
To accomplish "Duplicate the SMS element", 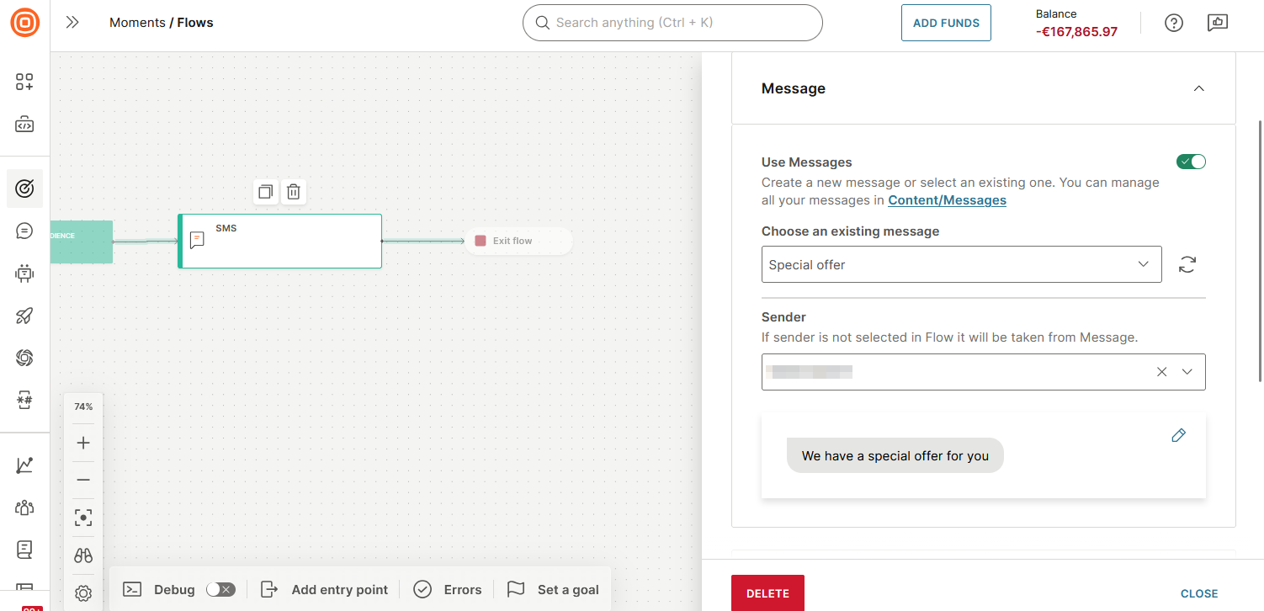I will [265, 191].
